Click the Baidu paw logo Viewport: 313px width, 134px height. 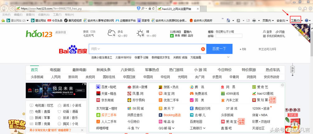click(73, 49)
